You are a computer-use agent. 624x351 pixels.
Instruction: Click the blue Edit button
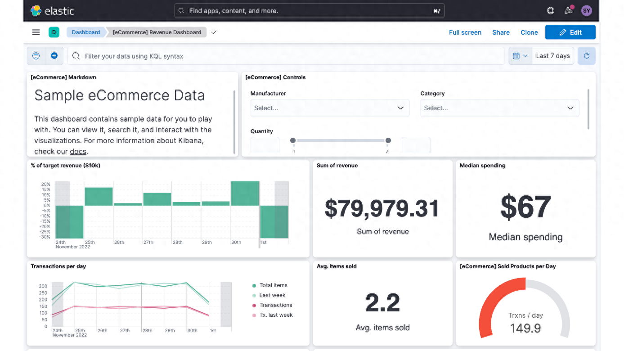point(570,32)
